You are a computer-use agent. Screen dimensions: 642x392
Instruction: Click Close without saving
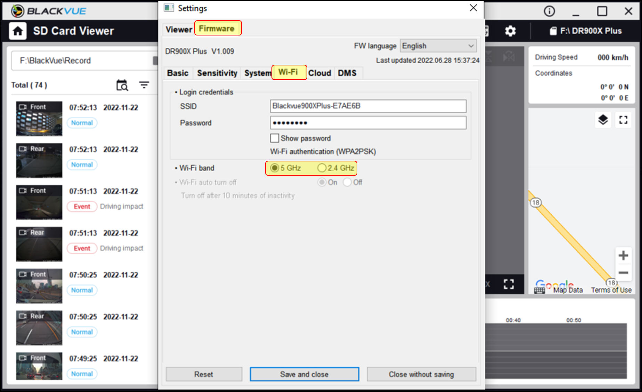click(x=421, y=374)
